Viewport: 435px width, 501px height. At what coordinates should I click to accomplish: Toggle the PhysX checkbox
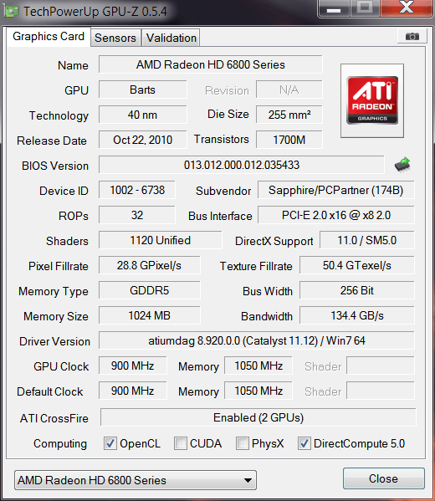point(243,443)
